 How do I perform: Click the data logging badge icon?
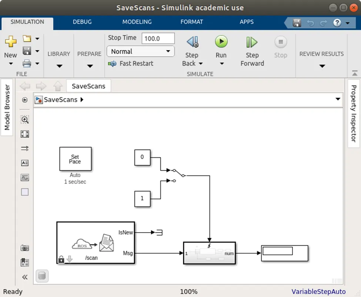pyautogui.click(x=42, y=276)
